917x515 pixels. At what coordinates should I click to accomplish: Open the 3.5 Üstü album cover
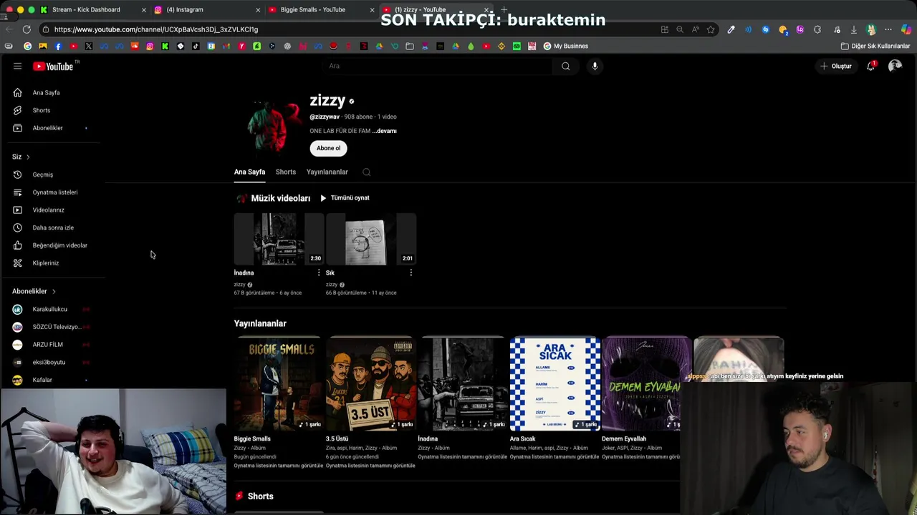coord(371,383)
